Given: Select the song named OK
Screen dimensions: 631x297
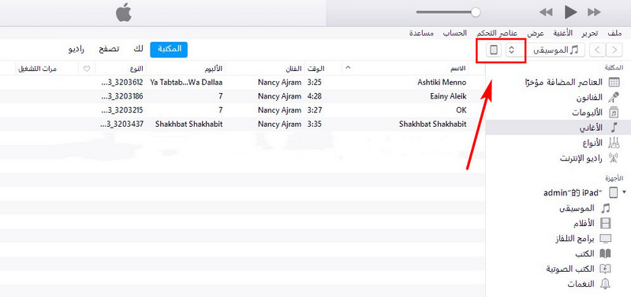Looking at the screenshot, I should coord(461,110).
